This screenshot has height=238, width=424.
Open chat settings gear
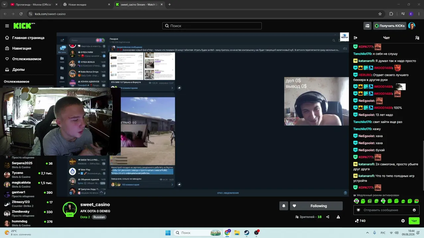point(403,221)
